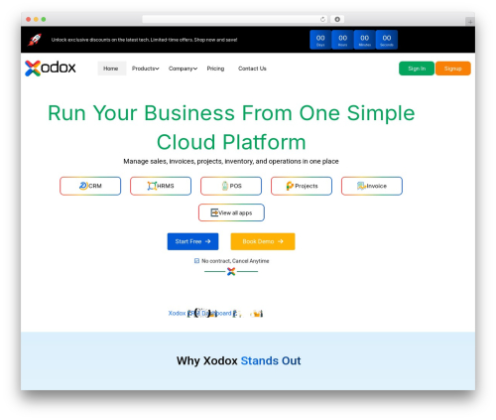Expand the Company dropdown menu

[183, 69]
